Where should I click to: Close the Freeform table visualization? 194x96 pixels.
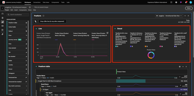[x=186, y=67]
